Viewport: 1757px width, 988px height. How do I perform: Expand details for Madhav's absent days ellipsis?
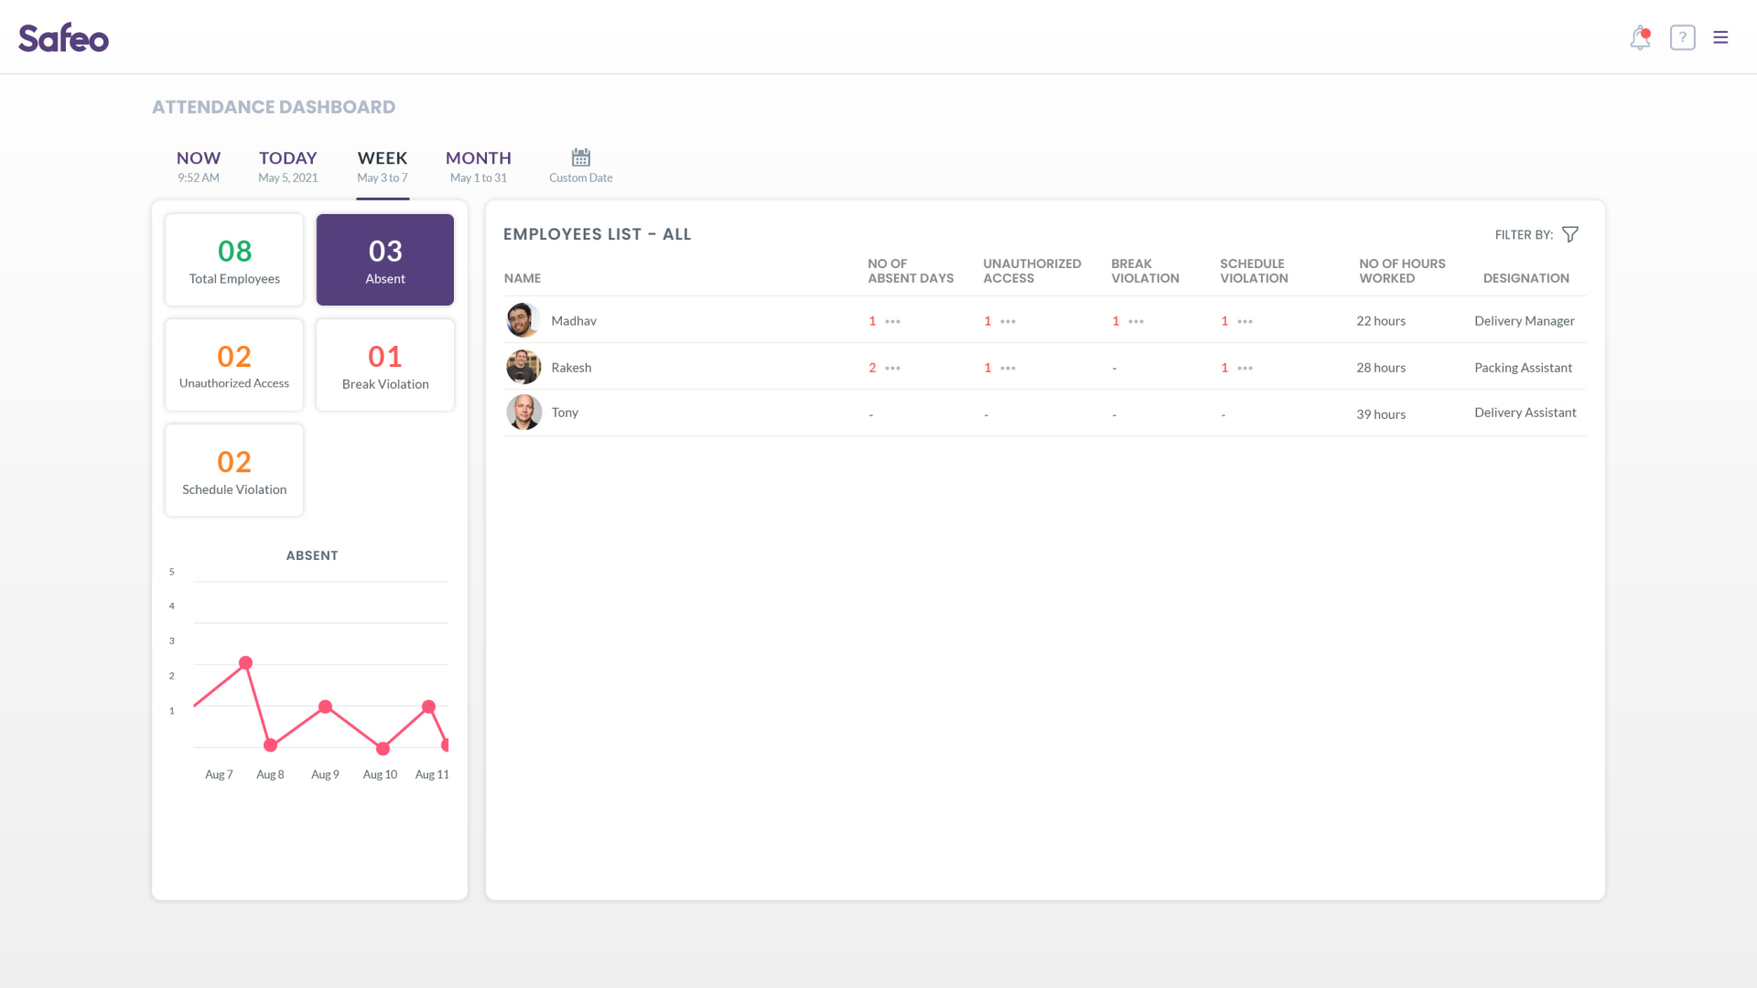pyautogui.click(x=894, y=321)
